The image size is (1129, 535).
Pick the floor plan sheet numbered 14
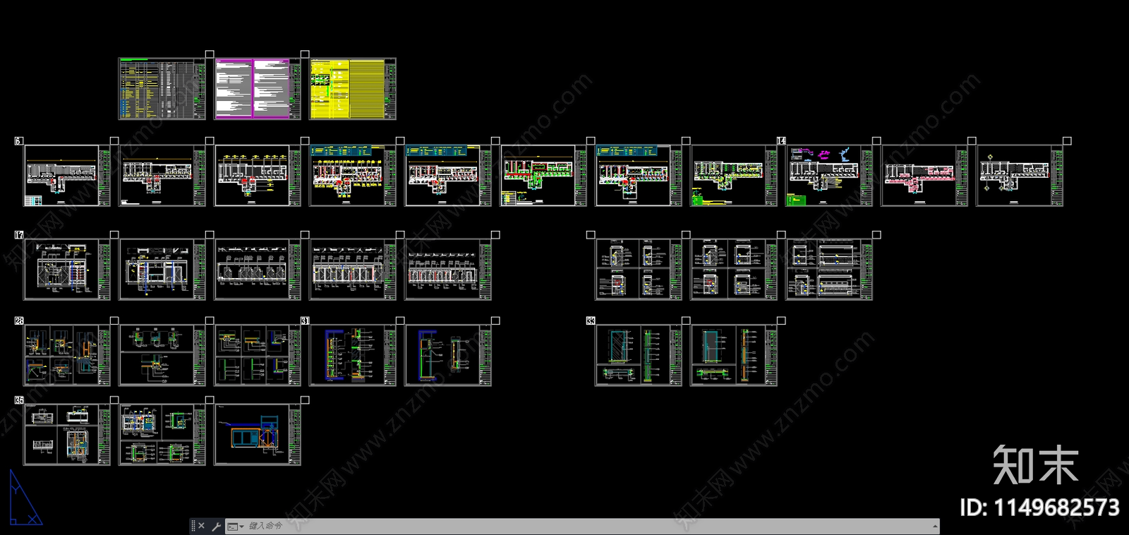pos(829,176)
